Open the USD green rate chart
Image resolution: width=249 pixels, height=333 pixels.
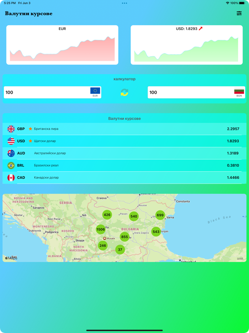[x=187, y=45]
